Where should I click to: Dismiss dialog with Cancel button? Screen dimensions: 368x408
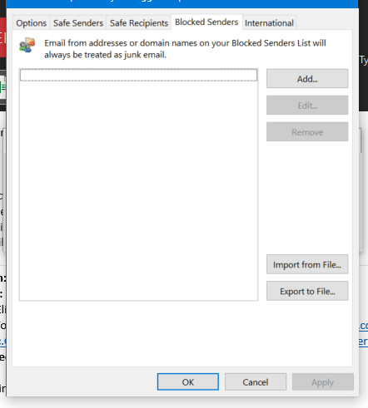[256, 382]
